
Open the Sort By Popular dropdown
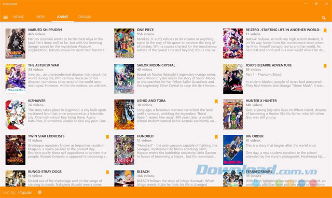tap(25, 192)
